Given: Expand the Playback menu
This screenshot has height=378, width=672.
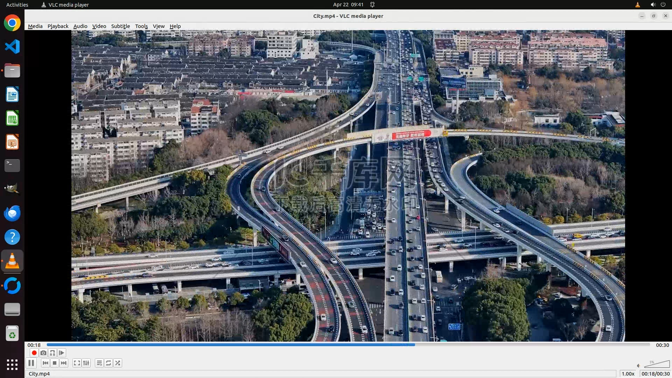Looking at the screenshot, I should [x=58, y=26].
